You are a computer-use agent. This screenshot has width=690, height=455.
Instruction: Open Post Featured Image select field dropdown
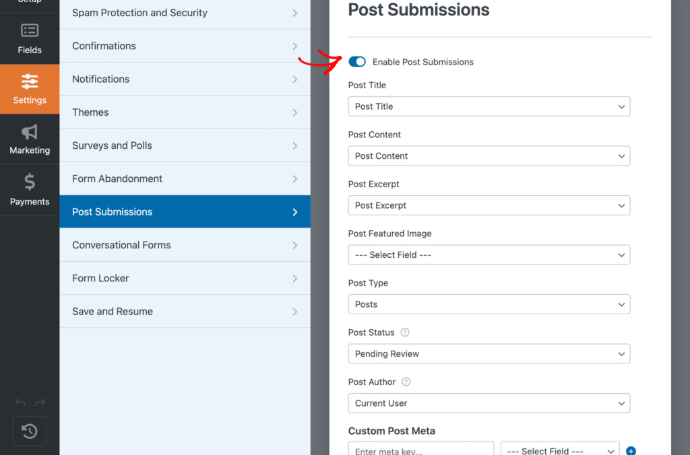click(x=489, y=255)
